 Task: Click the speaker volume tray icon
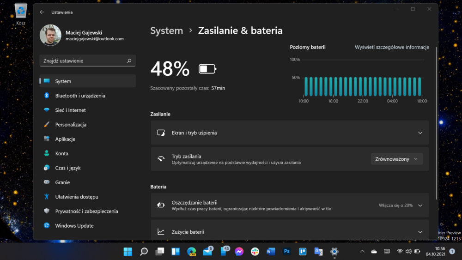coord(408,252)
